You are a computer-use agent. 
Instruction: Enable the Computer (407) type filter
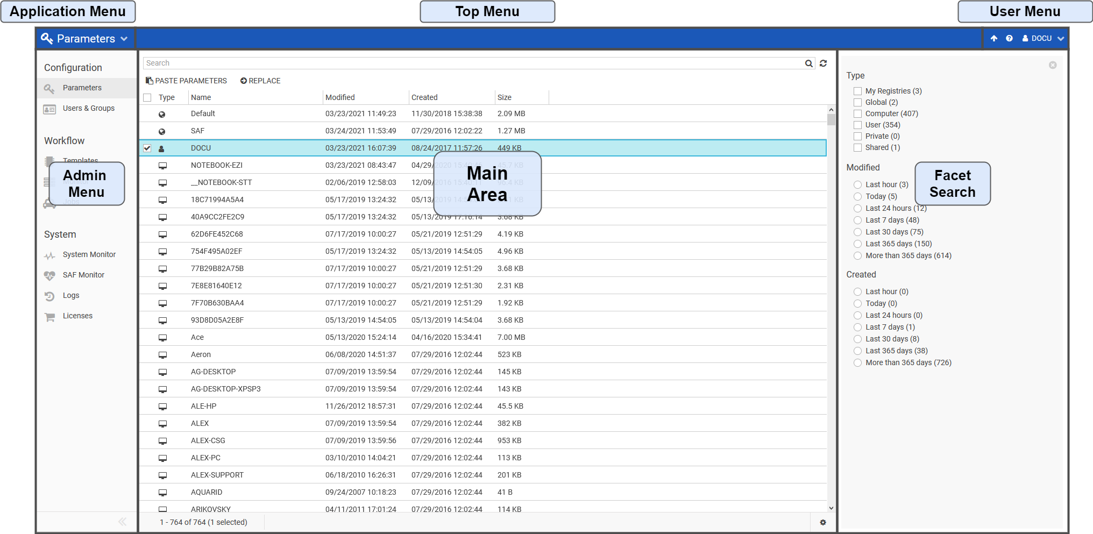click(858, 113)
